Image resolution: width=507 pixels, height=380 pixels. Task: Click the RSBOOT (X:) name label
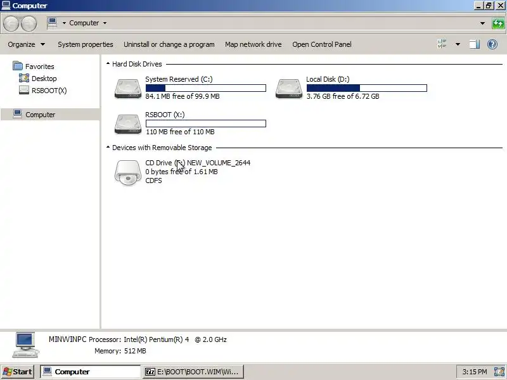165,115
